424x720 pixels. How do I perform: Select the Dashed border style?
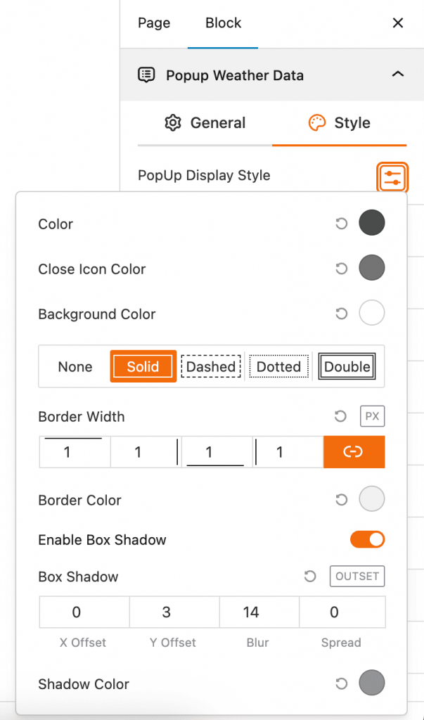point(211,366)
